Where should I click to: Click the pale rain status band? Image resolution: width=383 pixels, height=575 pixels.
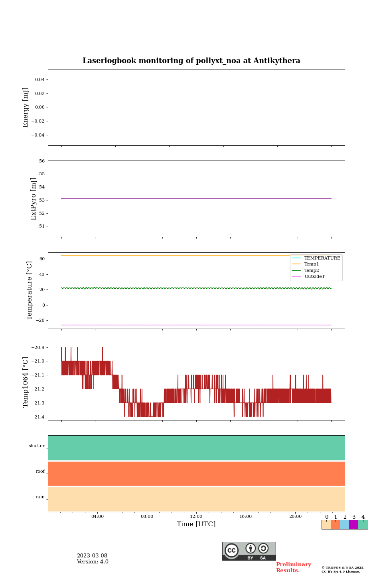[196, 499]
